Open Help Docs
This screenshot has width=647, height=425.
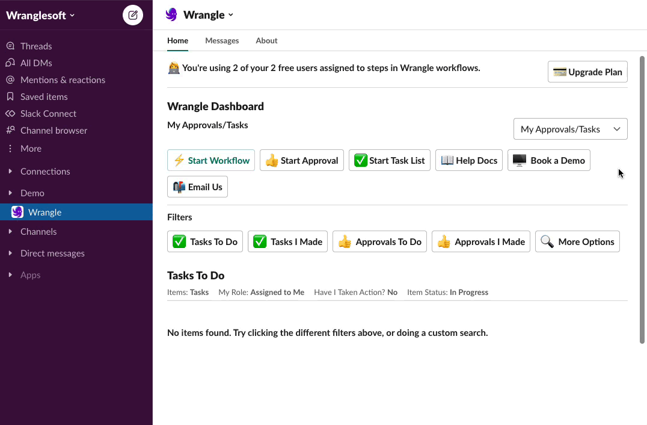coord(469,160)
